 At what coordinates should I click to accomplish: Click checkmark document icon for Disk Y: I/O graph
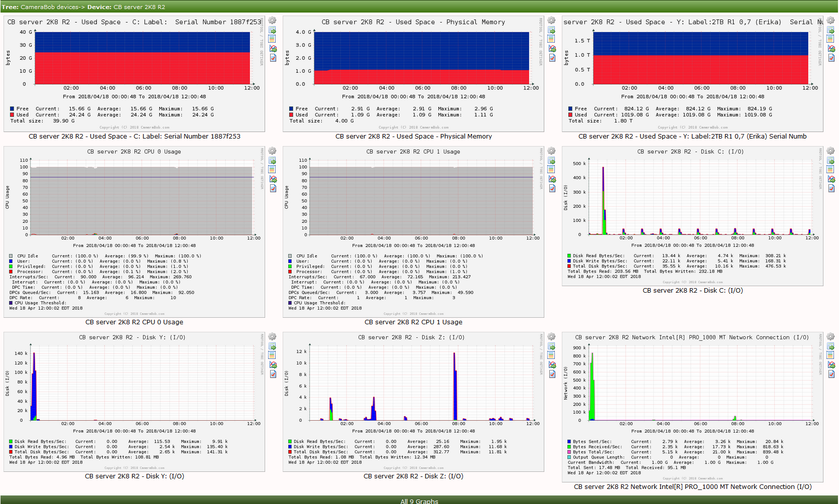click(273, 374)
